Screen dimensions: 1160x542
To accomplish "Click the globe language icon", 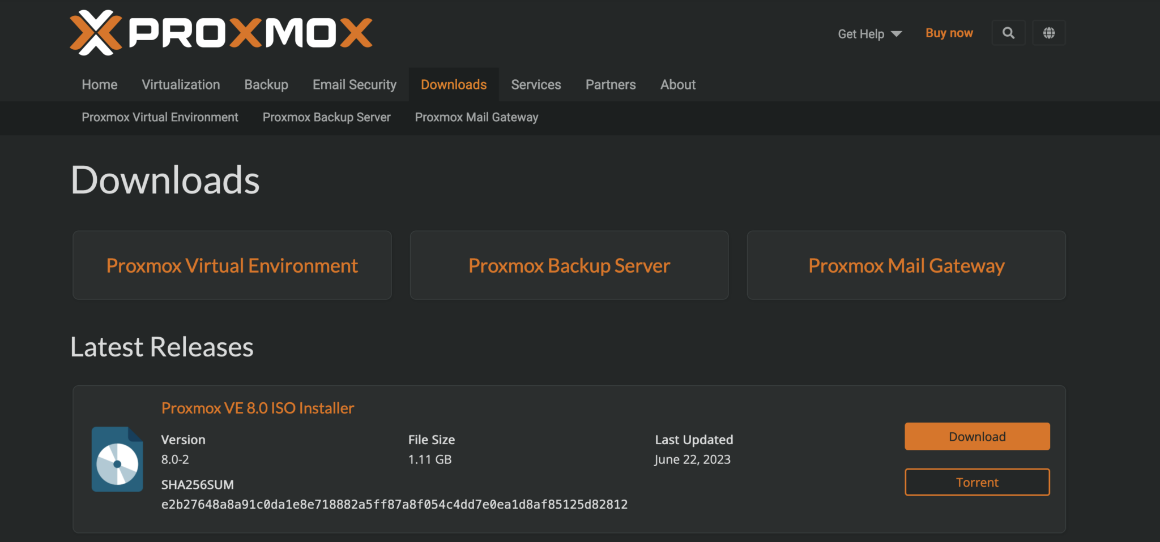I will 1049,33.
